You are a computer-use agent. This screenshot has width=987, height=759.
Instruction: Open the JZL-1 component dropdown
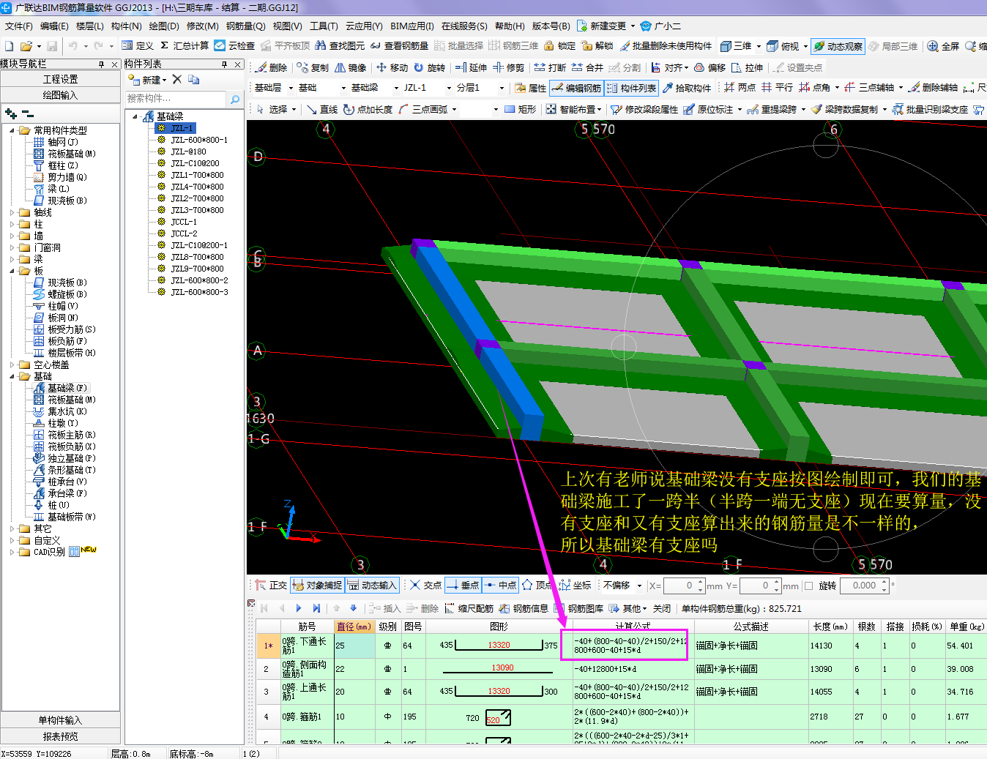449,88
